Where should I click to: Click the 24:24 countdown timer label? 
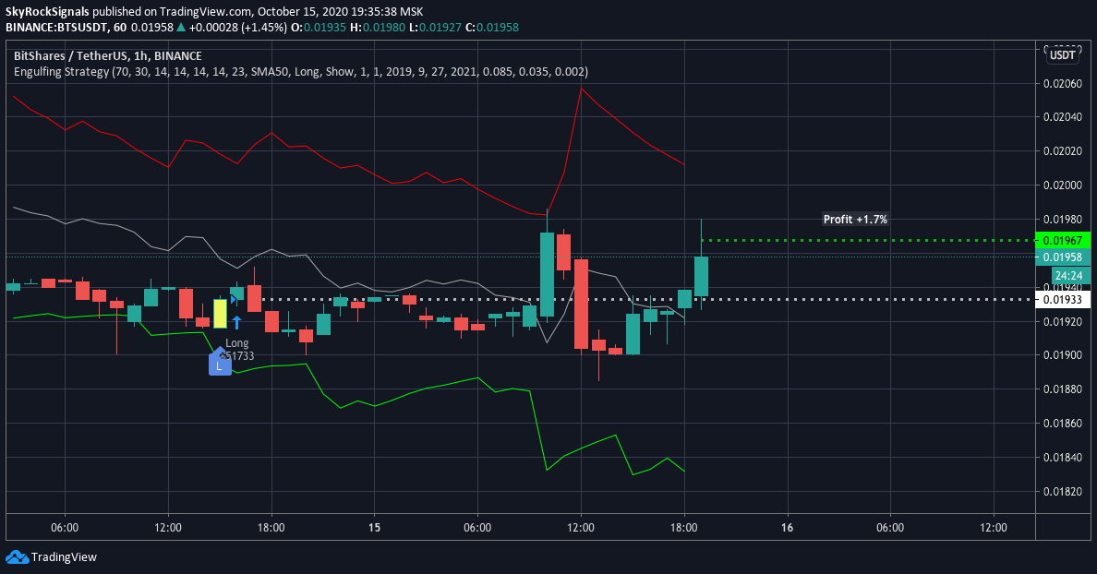(1068, 275)
